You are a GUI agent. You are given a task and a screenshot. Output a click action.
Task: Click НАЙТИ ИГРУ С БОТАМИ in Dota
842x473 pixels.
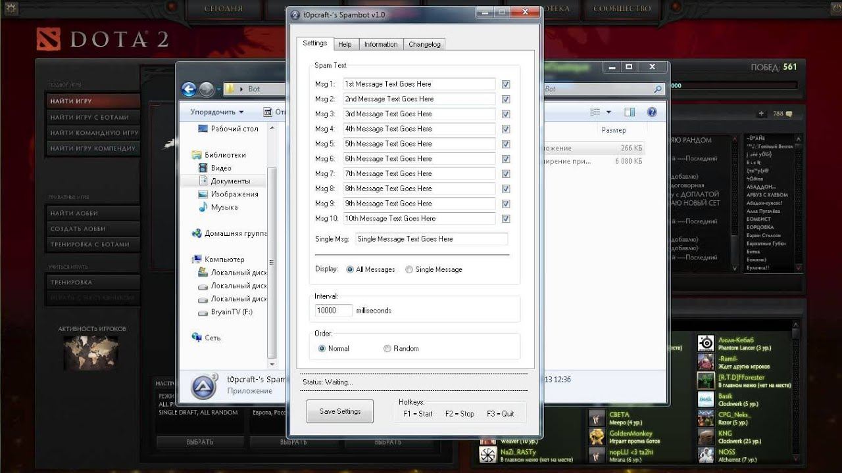pyautogui.click(x=94, y=117)
